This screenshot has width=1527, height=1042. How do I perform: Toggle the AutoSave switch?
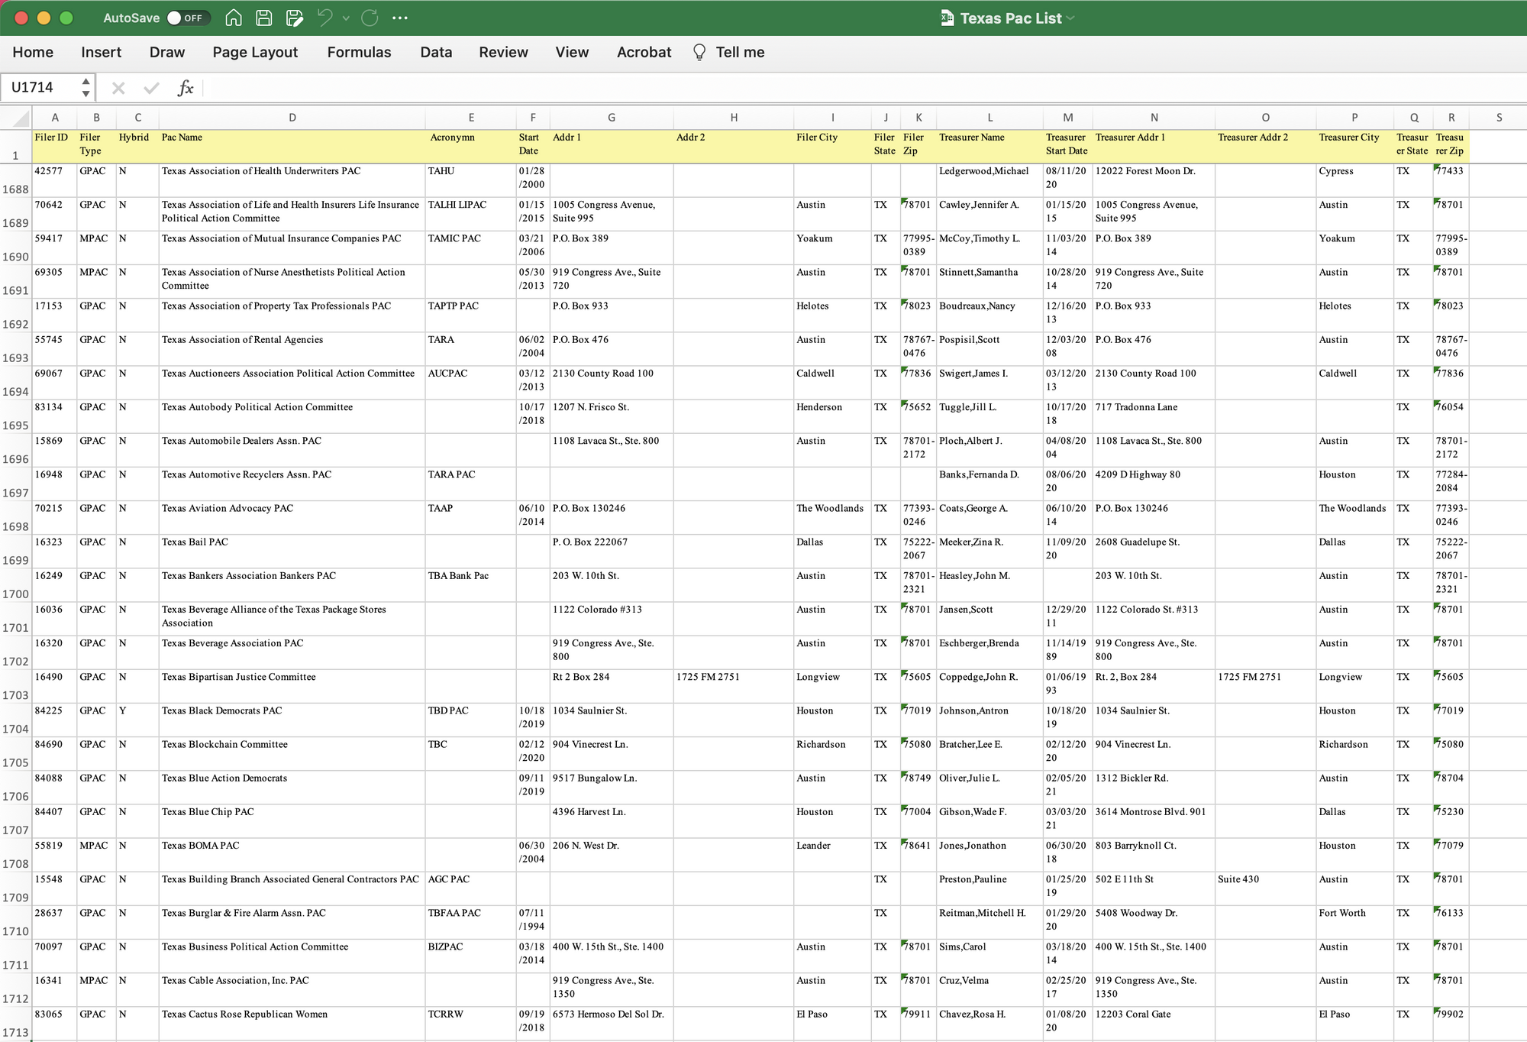point(188,18)
